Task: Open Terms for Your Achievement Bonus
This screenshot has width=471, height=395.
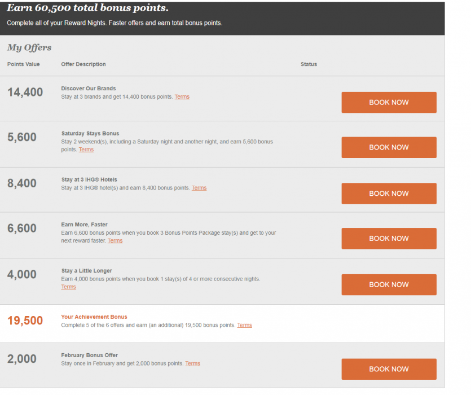Action: click(244, 325)
